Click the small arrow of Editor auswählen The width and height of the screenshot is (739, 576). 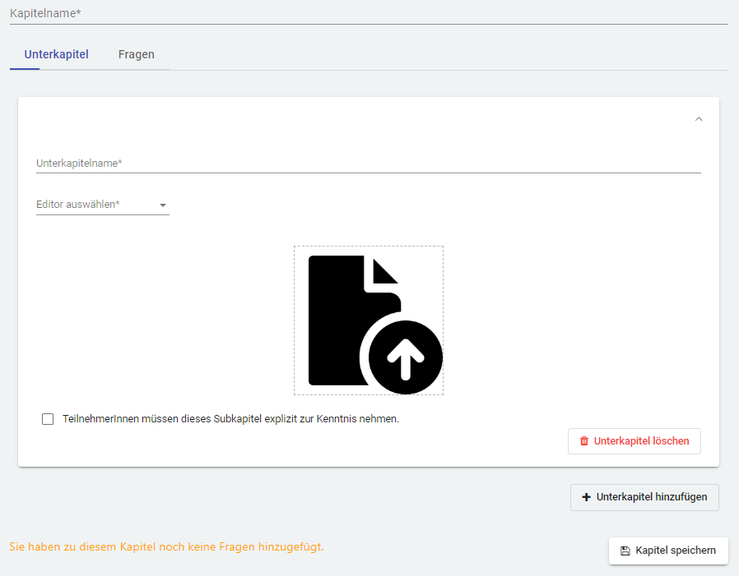click(162, 205)
